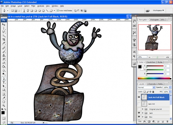173x125 pixels.
Task: Select the Clone Stamp tool
Action: 4,55
